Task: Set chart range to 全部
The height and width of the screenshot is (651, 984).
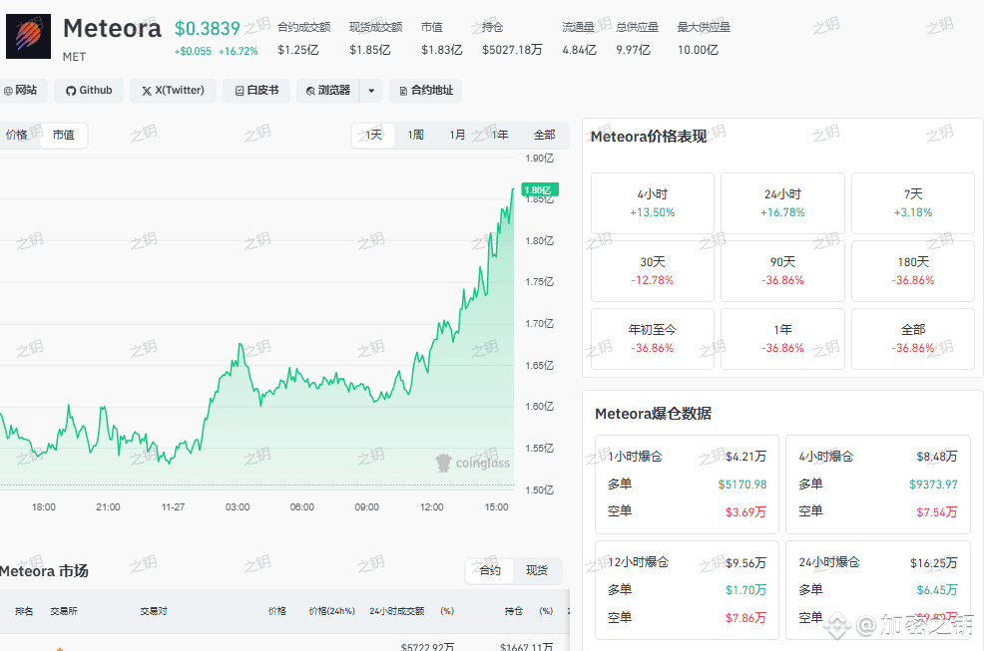Action: 544,135
